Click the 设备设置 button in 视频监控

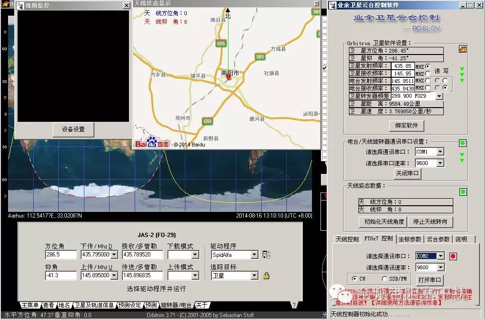tap(73, 129)
